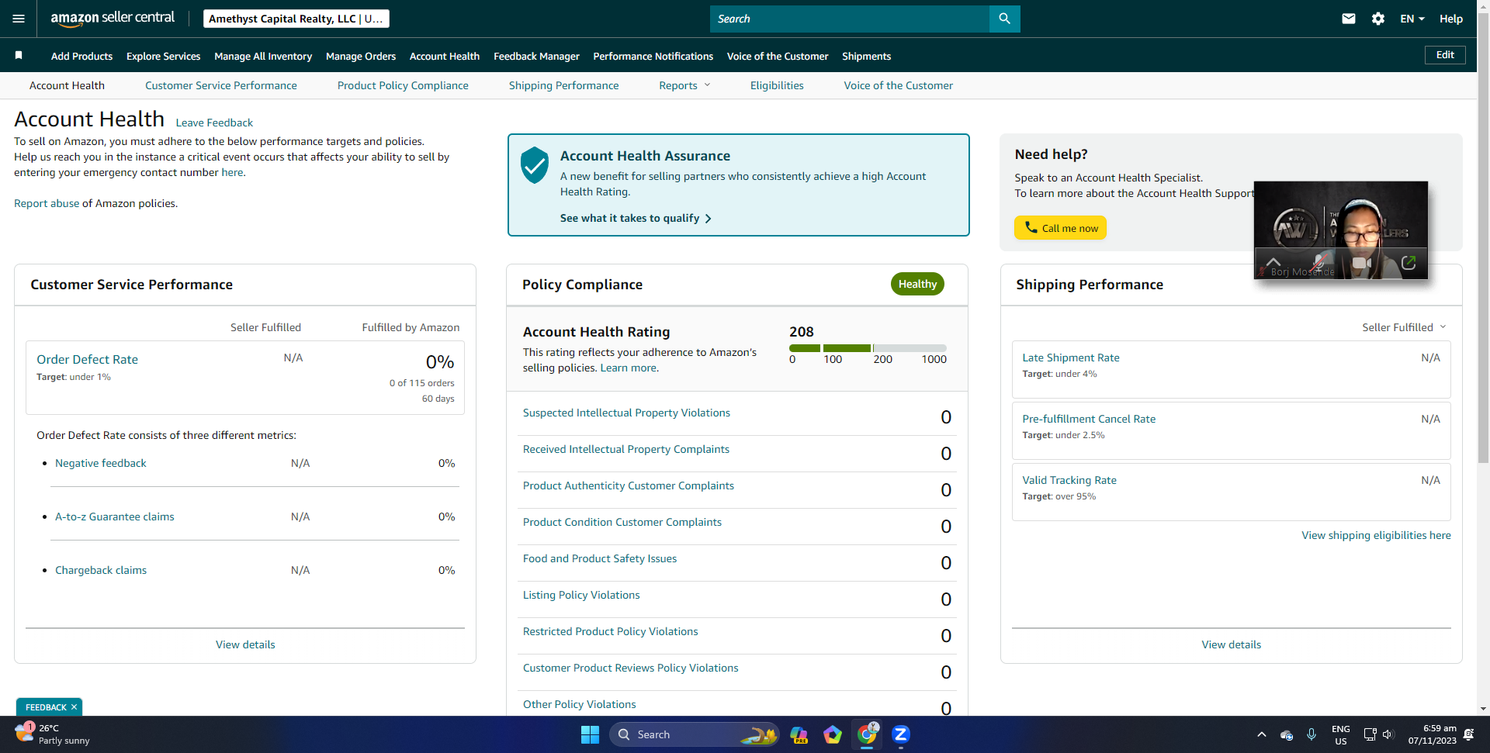
Task: Open the volume control in the system tray
Action: pyautogui.click(x=1388, y=734)
